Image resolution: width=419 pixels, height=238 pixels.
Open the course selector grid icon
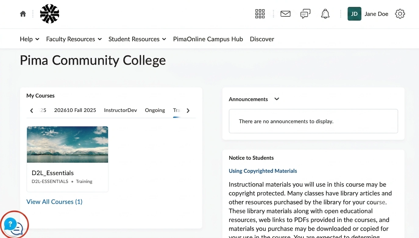click(x=260, y=14)
